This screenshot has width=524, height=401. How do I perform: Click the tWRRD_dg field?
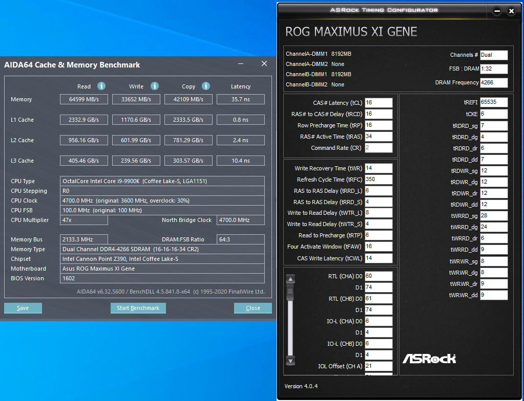(494, 227)
